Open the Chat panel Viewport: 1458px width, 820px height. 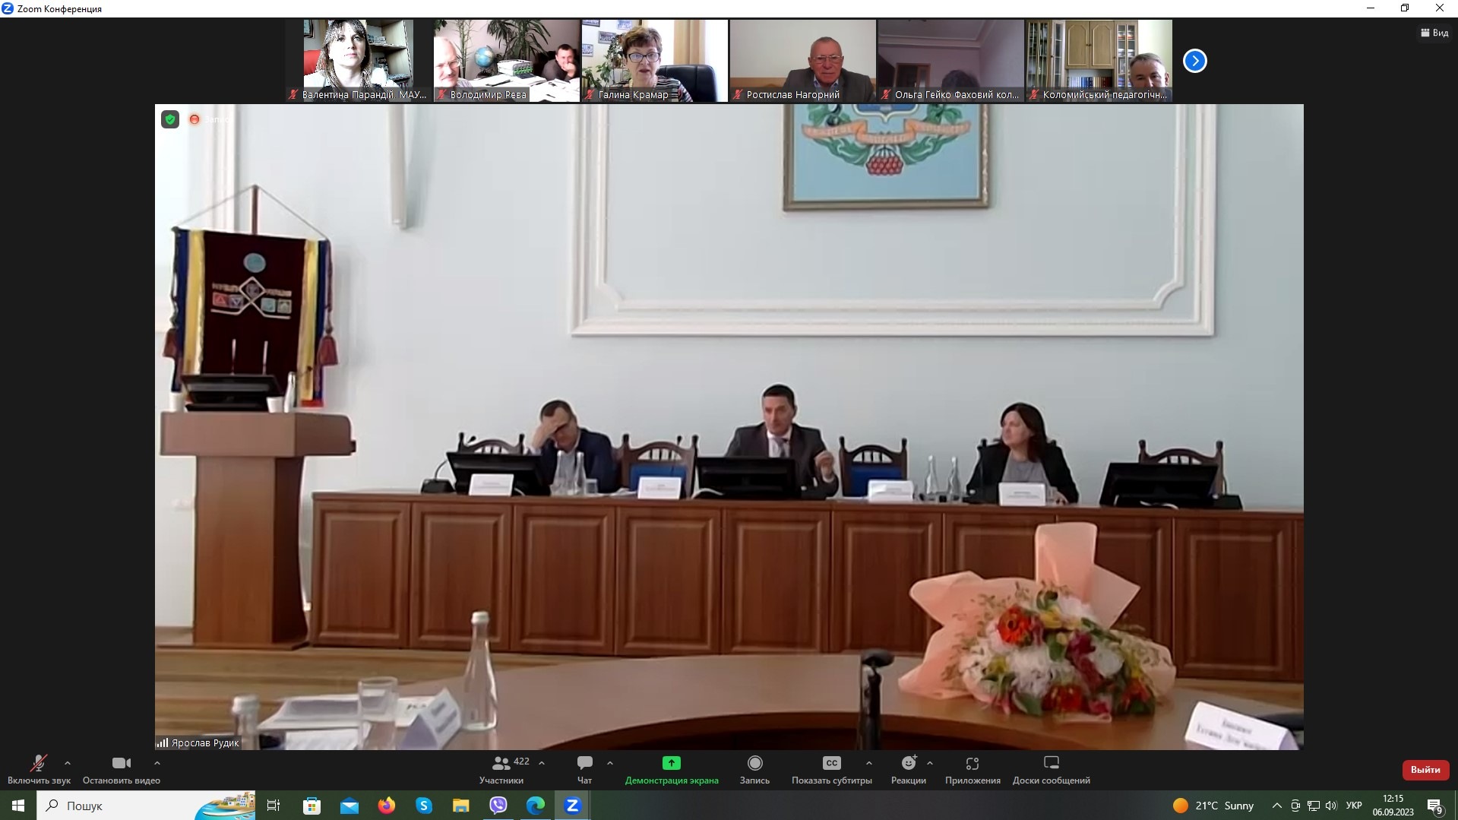pyautogui.click(x=584, y=763)
